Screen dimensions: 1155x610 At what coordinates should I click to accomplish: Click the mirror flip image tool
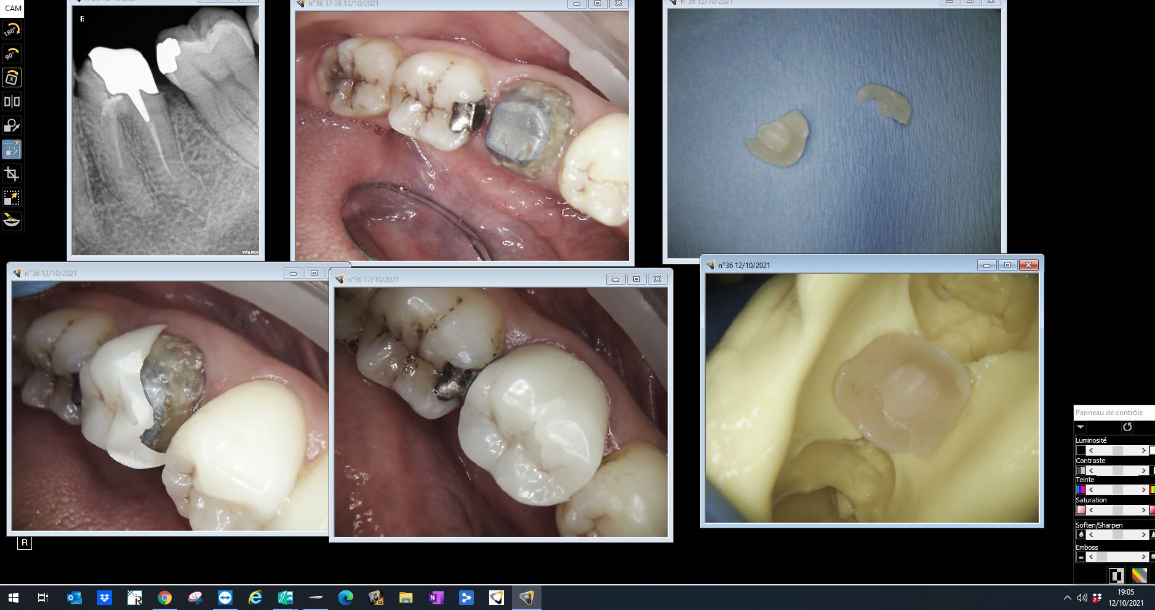click(12, 101)
